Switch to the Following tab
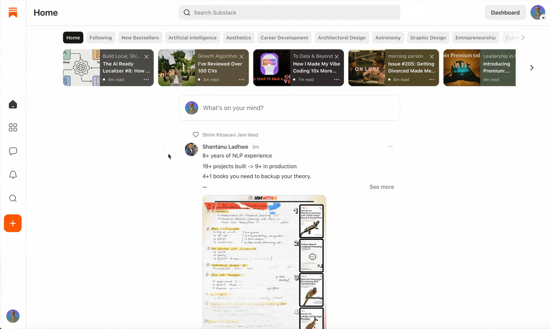The height and width of the screenshot is (329, 550). [x=101, y=37]
